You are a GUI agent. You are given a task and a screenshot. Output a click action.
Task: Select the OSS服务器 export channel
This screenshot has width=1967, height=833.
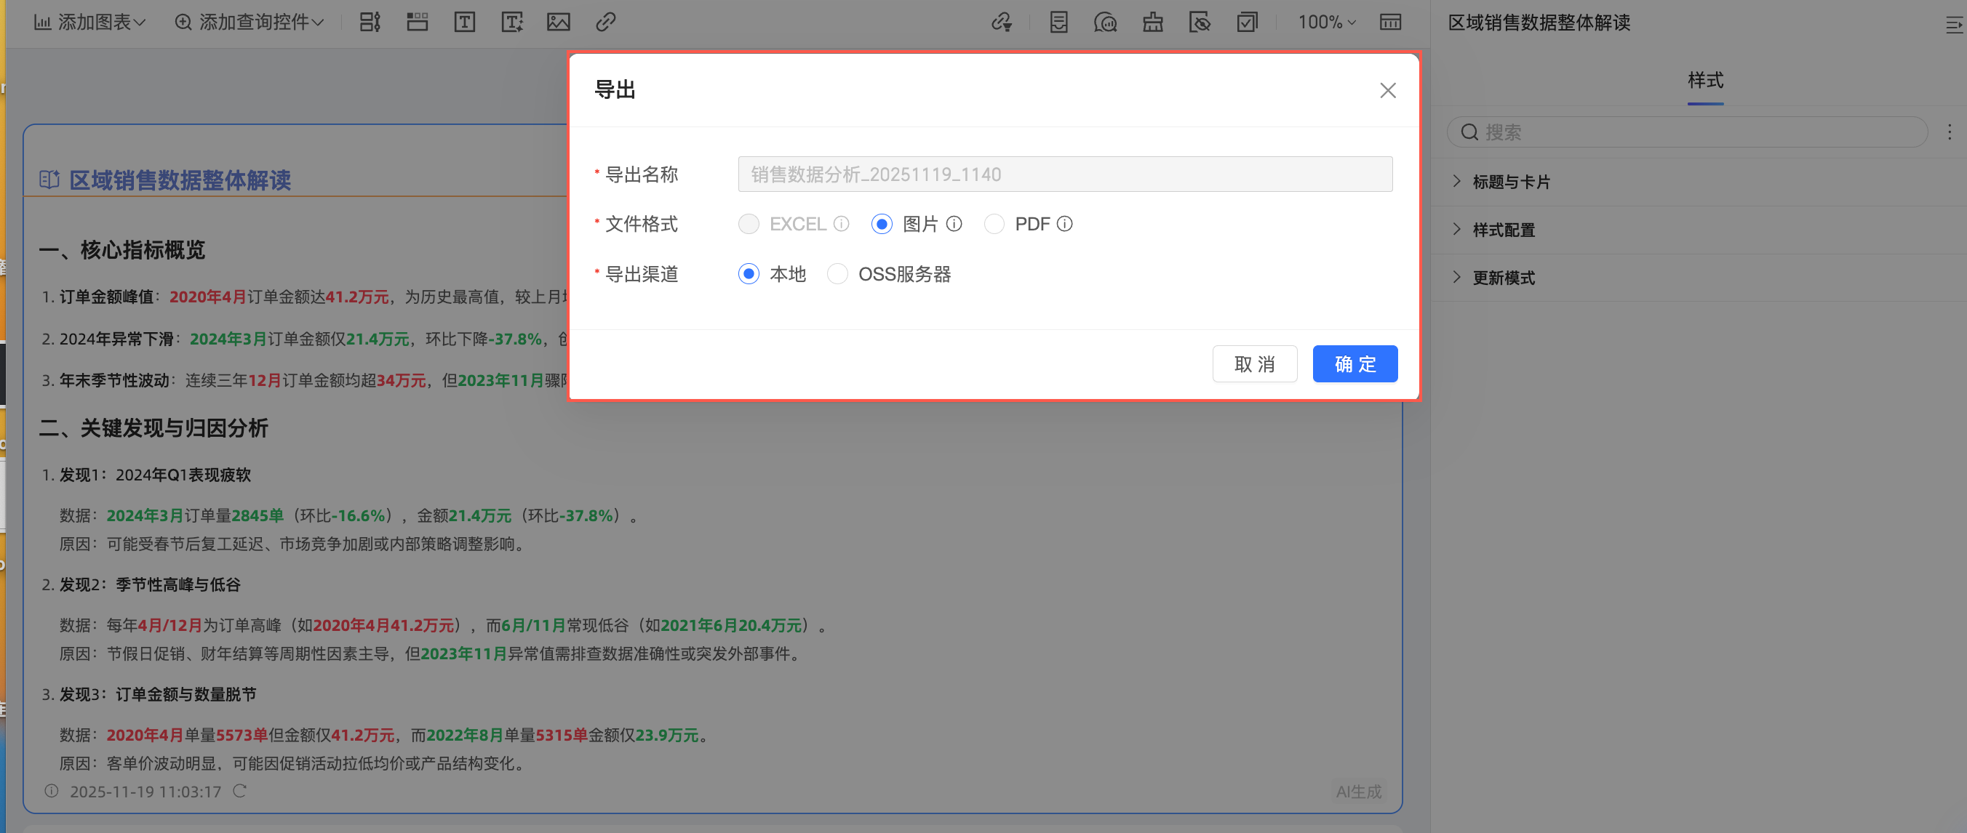pos(838,274)
